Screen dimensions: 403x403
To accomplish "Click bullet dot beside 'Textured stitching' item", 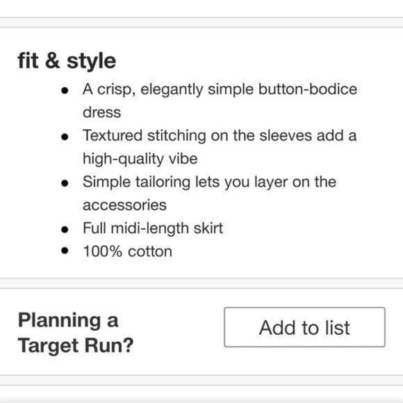I will pyautogui.click(x=65, y=136).
